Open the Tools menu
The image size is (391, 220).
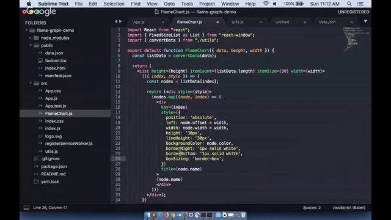(x=187, y=4)
